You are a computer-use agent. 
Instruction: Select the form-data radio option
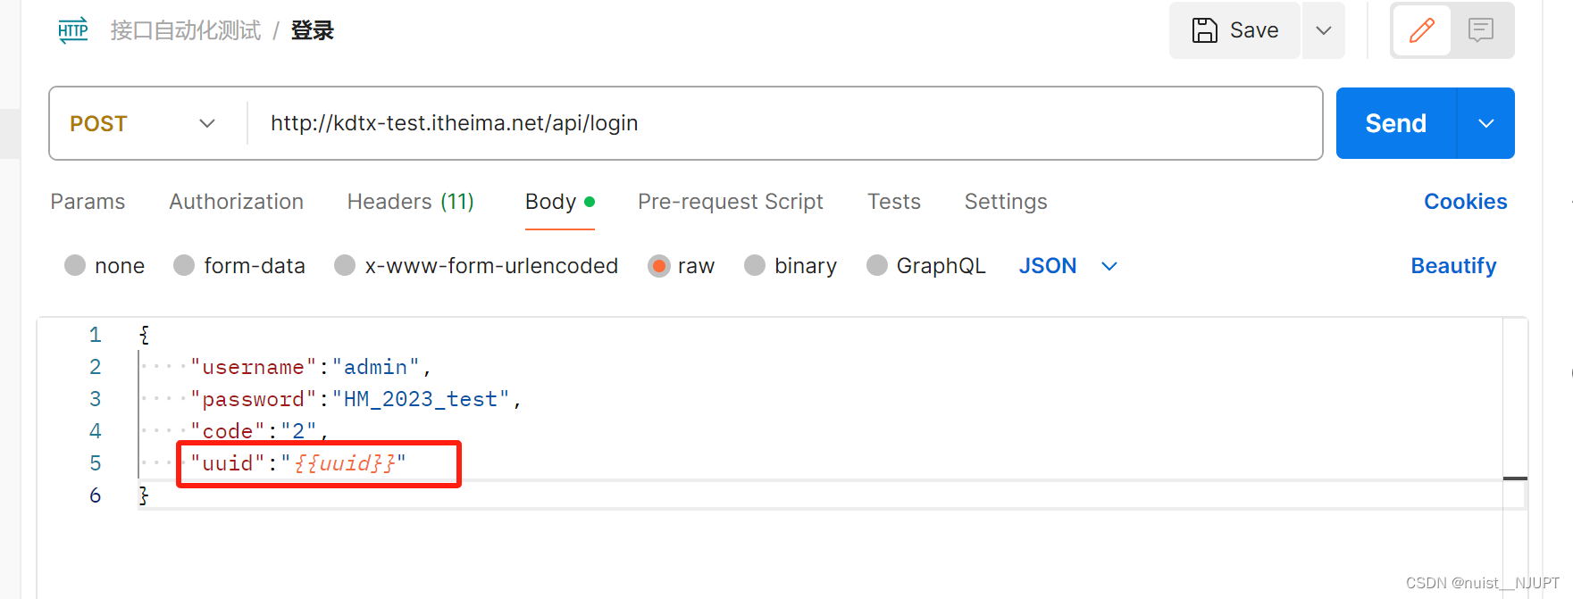(185, 266)
